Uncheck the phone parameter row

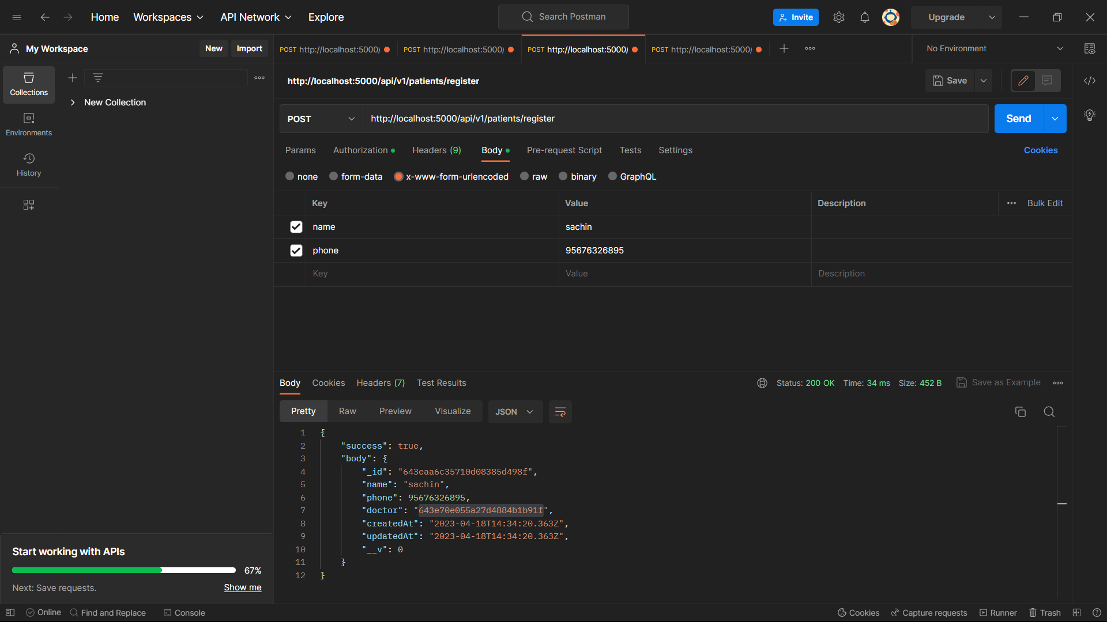(x=296, y=250)
